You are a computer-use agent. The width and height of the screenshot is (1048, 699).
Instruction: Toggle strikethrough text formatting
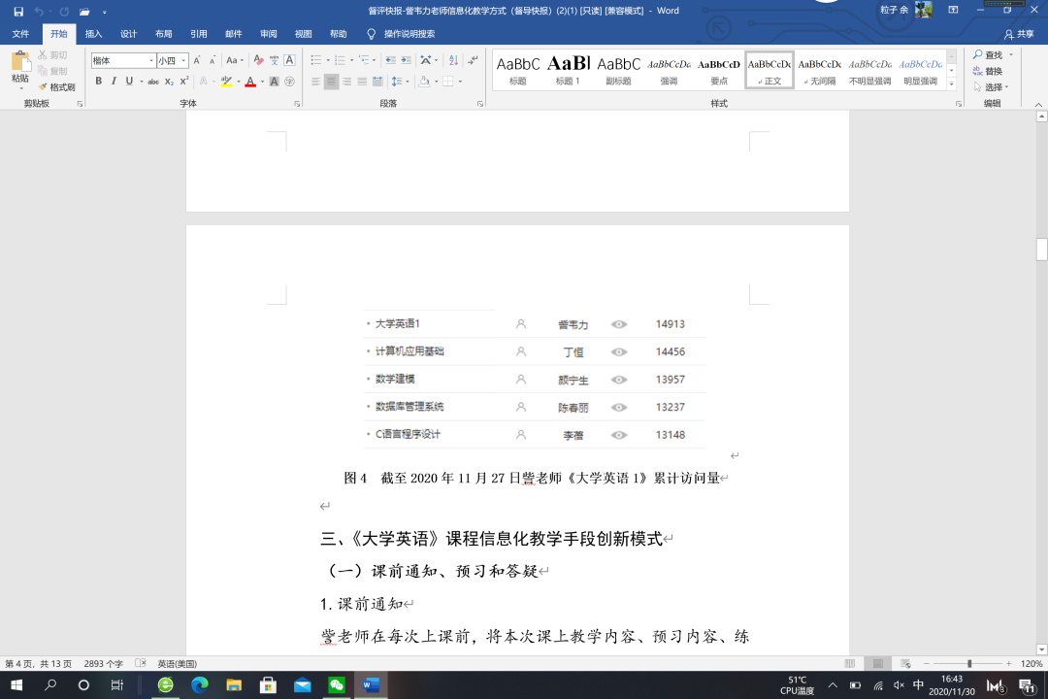click(153, 82)
